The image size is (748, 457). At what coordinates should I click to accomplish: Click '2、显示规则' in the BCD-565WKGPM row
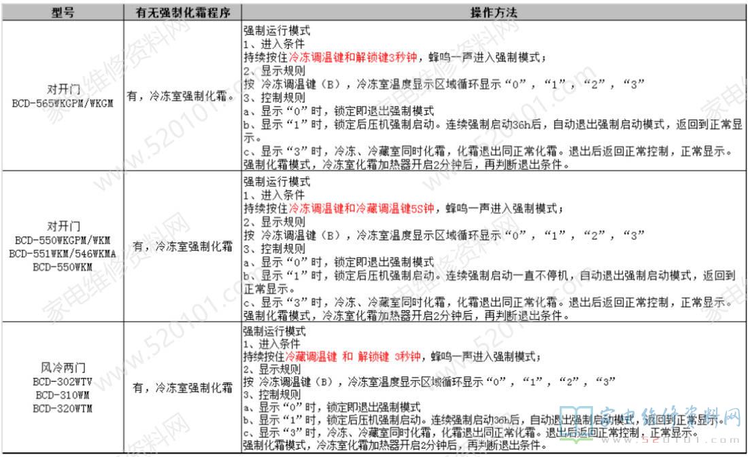(x=274, y=71)
